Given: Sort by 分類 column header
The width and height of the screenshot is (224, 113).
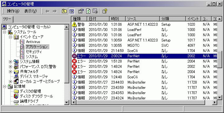Looking at the screenshot, I should coord(173,19).
